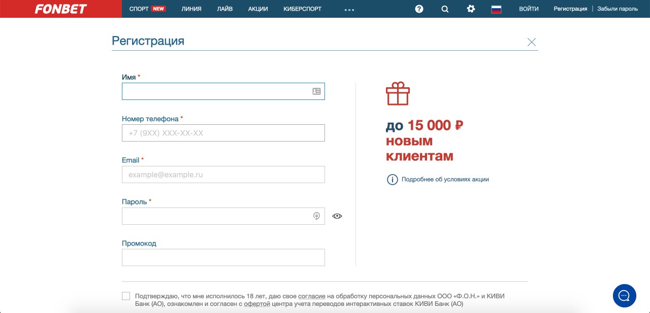Click the red gift box icon
This screenshot has height=313, width=650.
(x=398, y=93)
